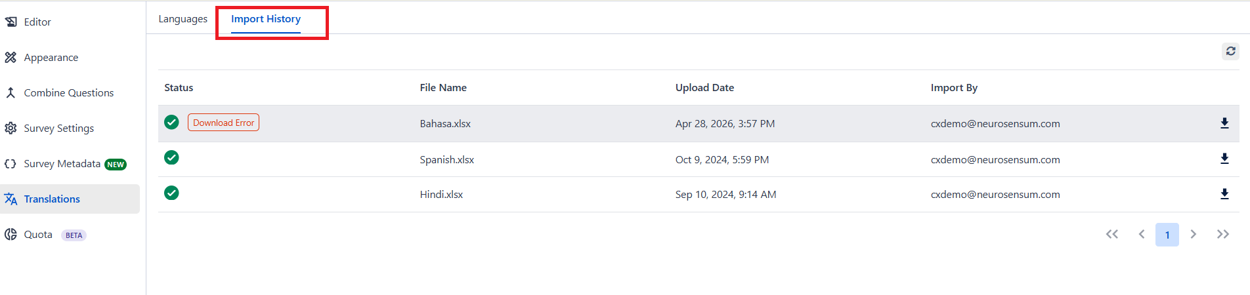Jump to the first page of results
Viewport: 1250px width, 295px height.
pyautogui.click(x=1111, y=234)
